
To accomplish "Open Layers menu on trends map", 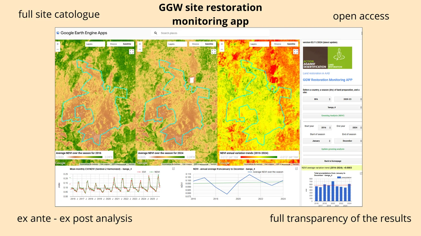I will [259, 44].
